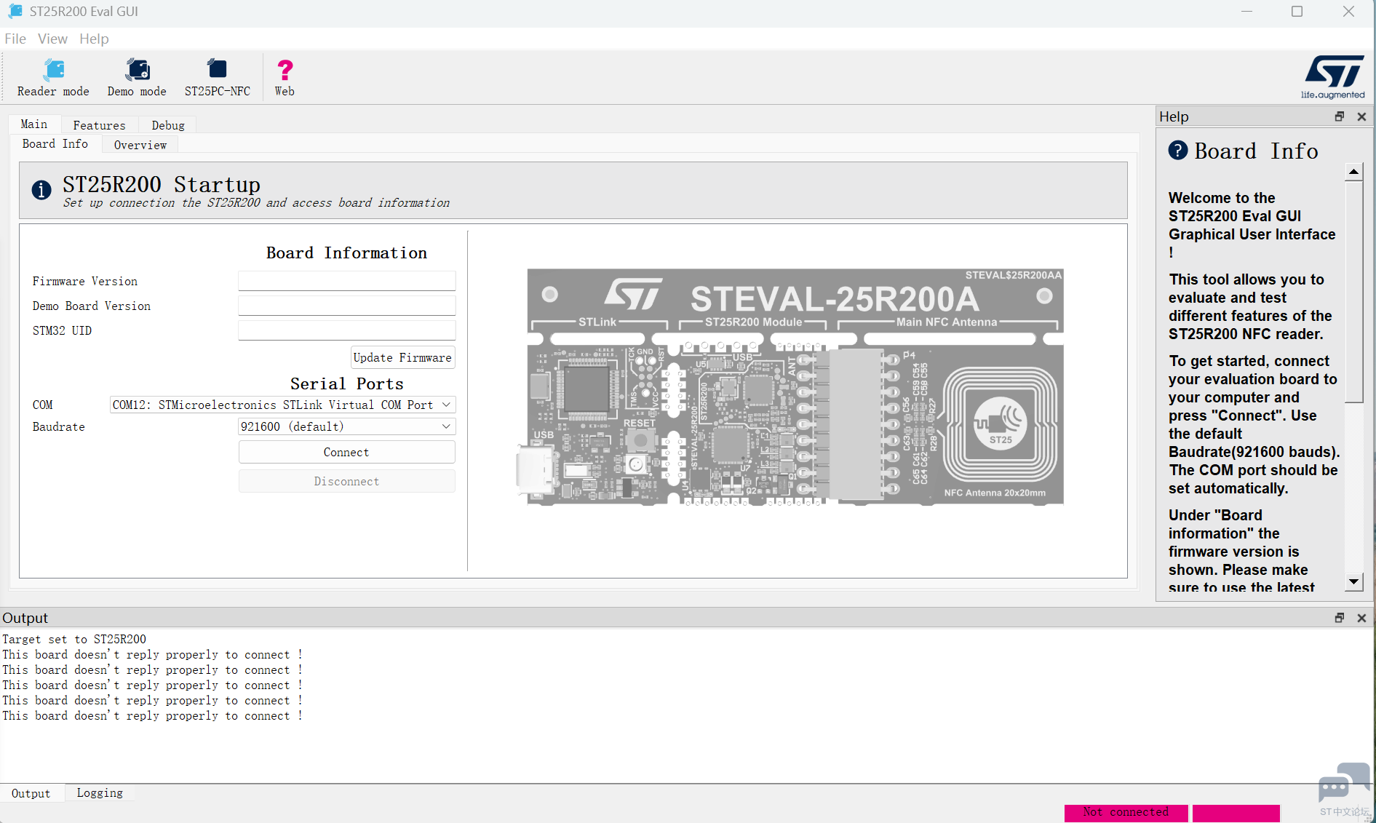Switch to Reader mode
Screen dimensions: 1376x823
pyautogui.click(x=53, y=77)
